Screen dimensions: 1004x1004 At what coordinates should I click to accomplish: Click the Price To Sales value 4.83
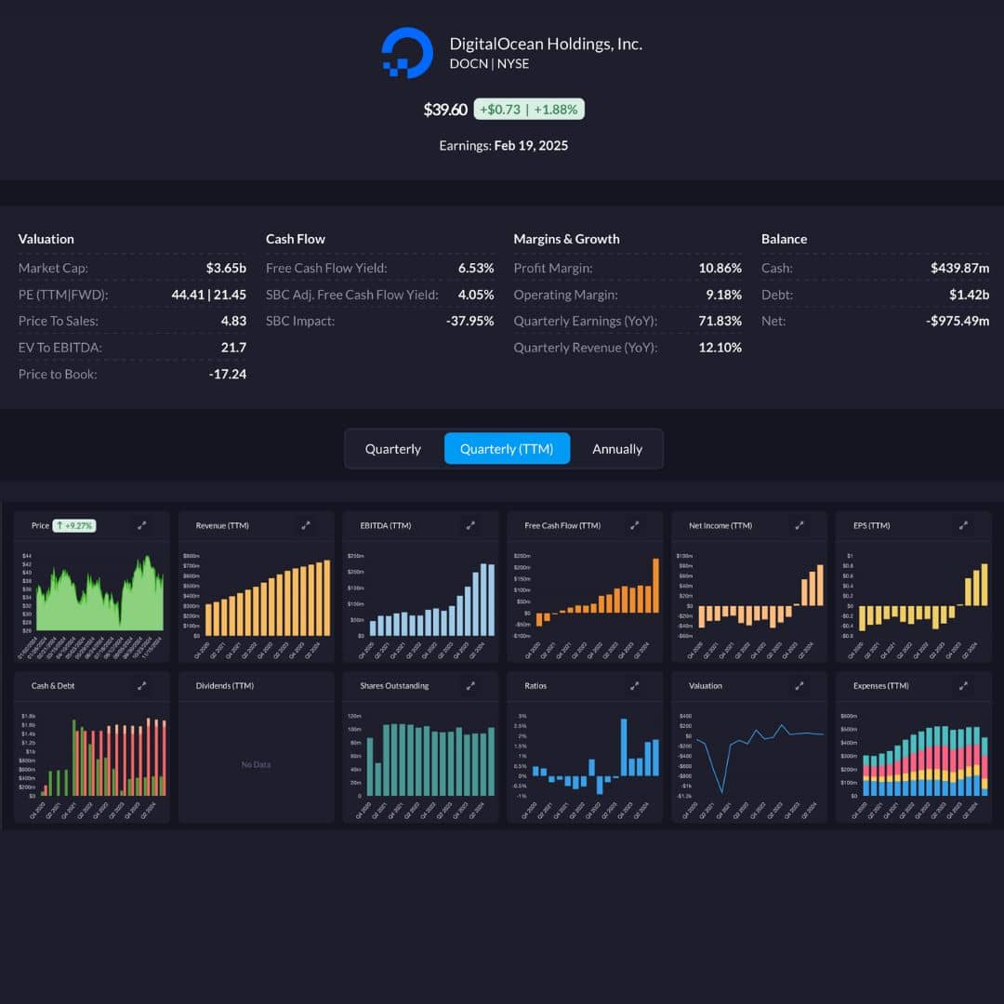[233, 321]
